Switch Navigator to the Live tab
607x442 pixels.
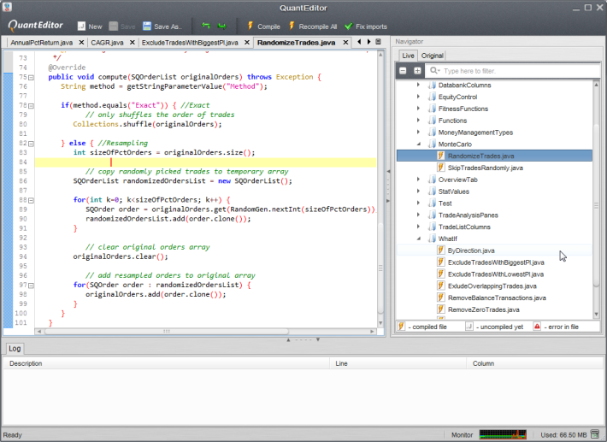click(x=408, y=56)
